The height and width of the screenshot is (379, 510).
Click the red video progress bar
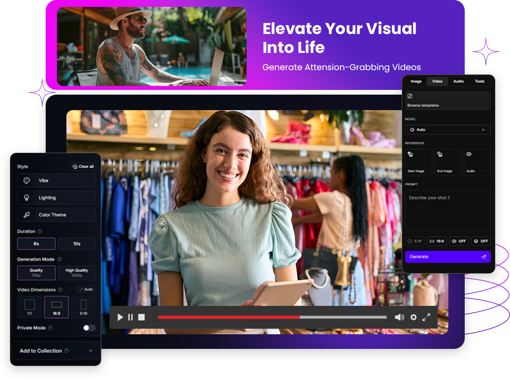pyautogui.click(x=228, y=317)
